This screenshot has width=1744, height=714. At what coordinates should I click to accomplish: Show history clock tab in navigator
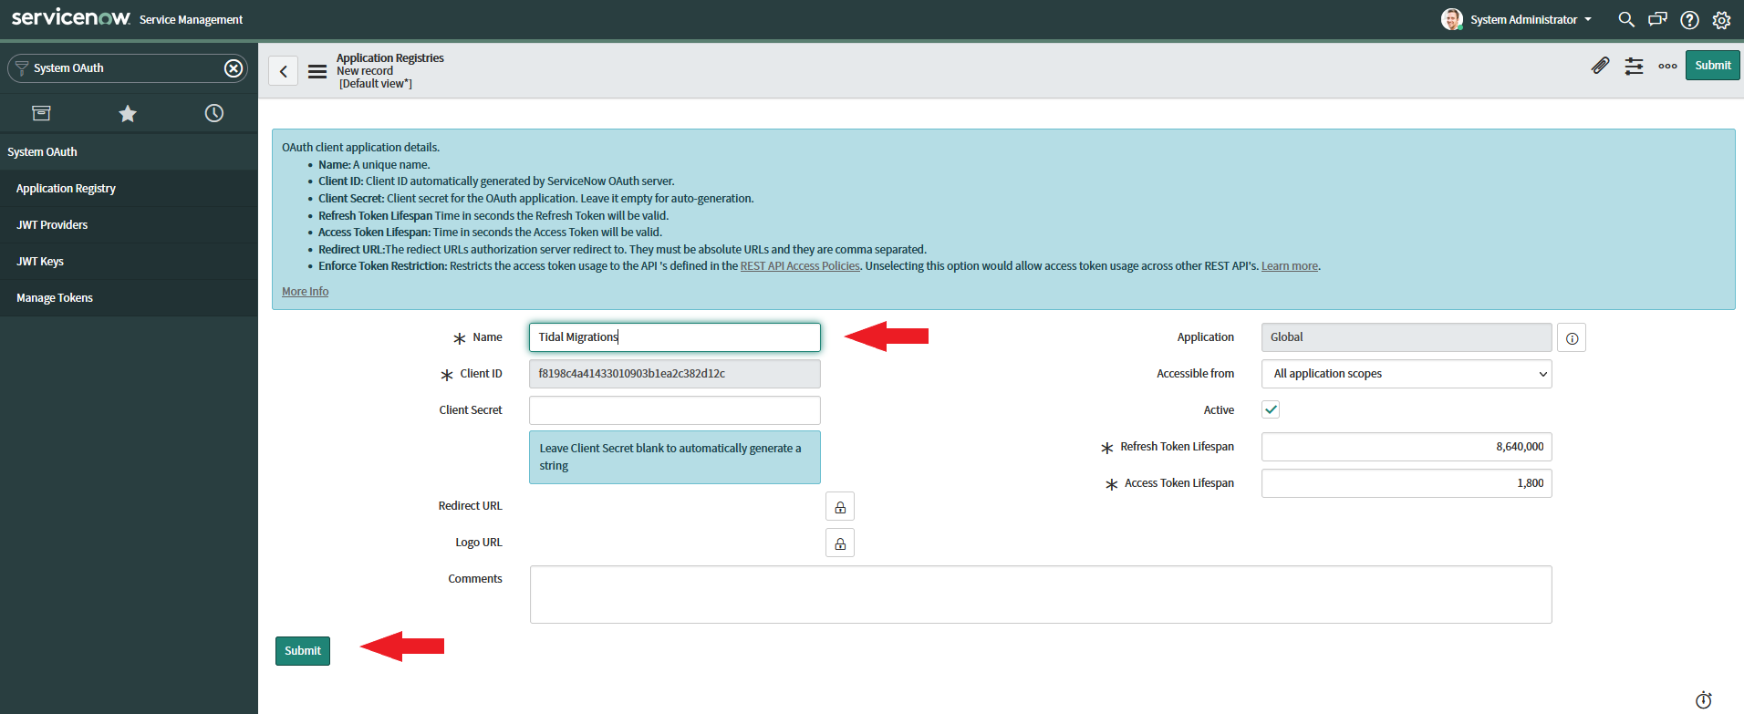[x=214, y=113]
